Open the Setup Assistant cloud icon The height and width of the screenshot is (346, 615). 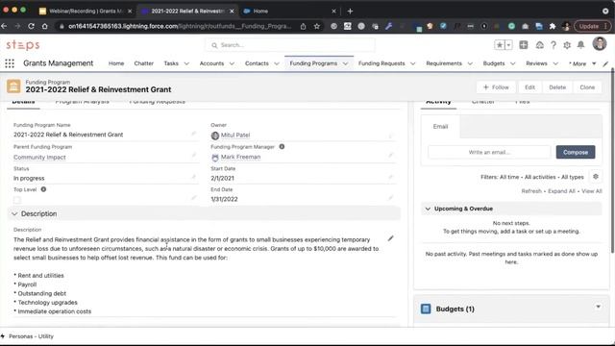(540, 45)
